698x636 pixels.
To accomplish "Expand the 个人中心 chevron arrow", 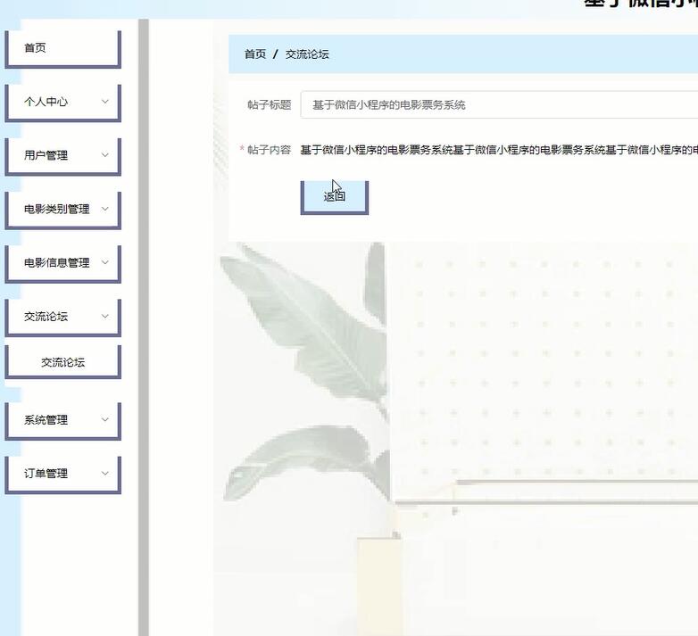I will (105, 102).
